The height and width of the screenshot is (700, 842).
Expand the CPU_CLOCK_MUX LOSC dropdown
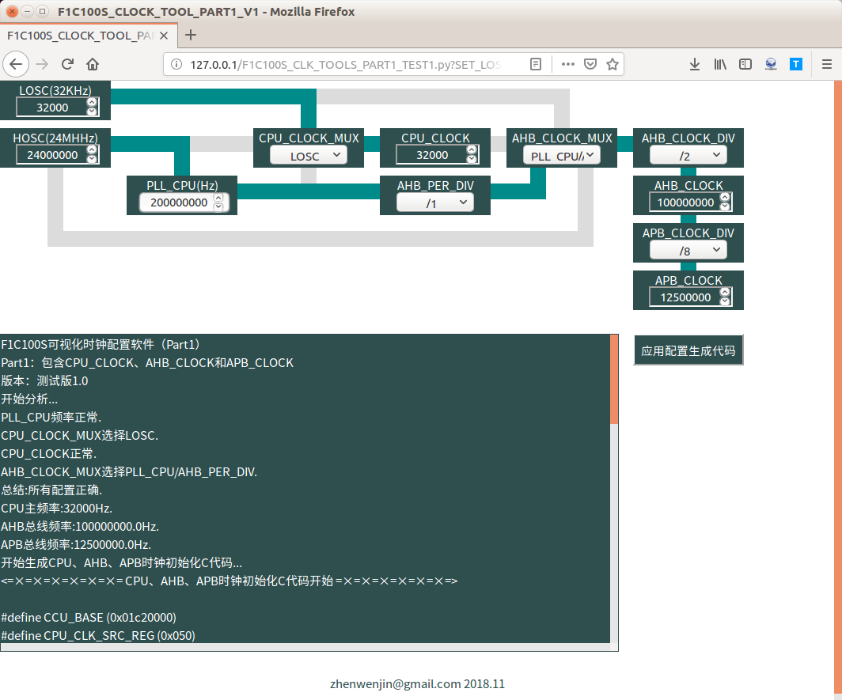(x=309, y=156)
